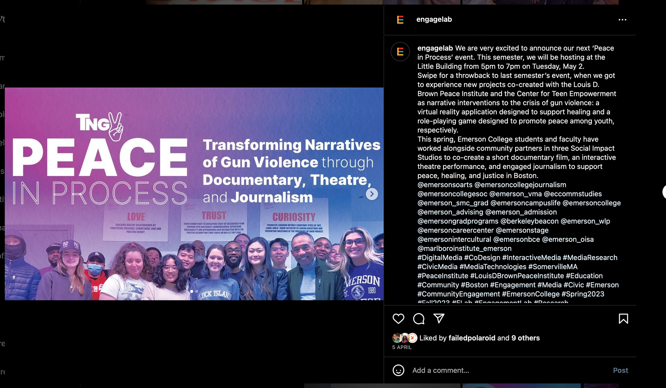View the 9 others who liked
The height and width of the screenshot is (388, 666).
526,338
